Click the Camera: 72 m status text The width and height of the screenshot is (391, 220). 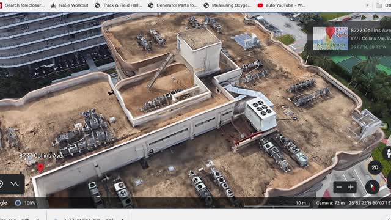(x=331, y=203)
